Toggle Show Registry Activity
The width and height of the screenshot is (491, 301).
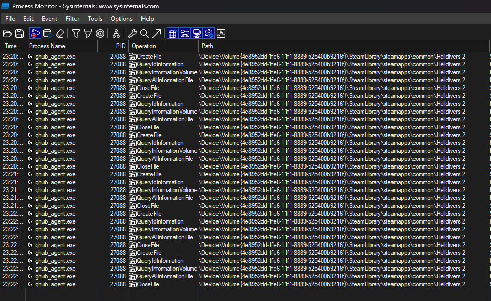pos(172,34)
